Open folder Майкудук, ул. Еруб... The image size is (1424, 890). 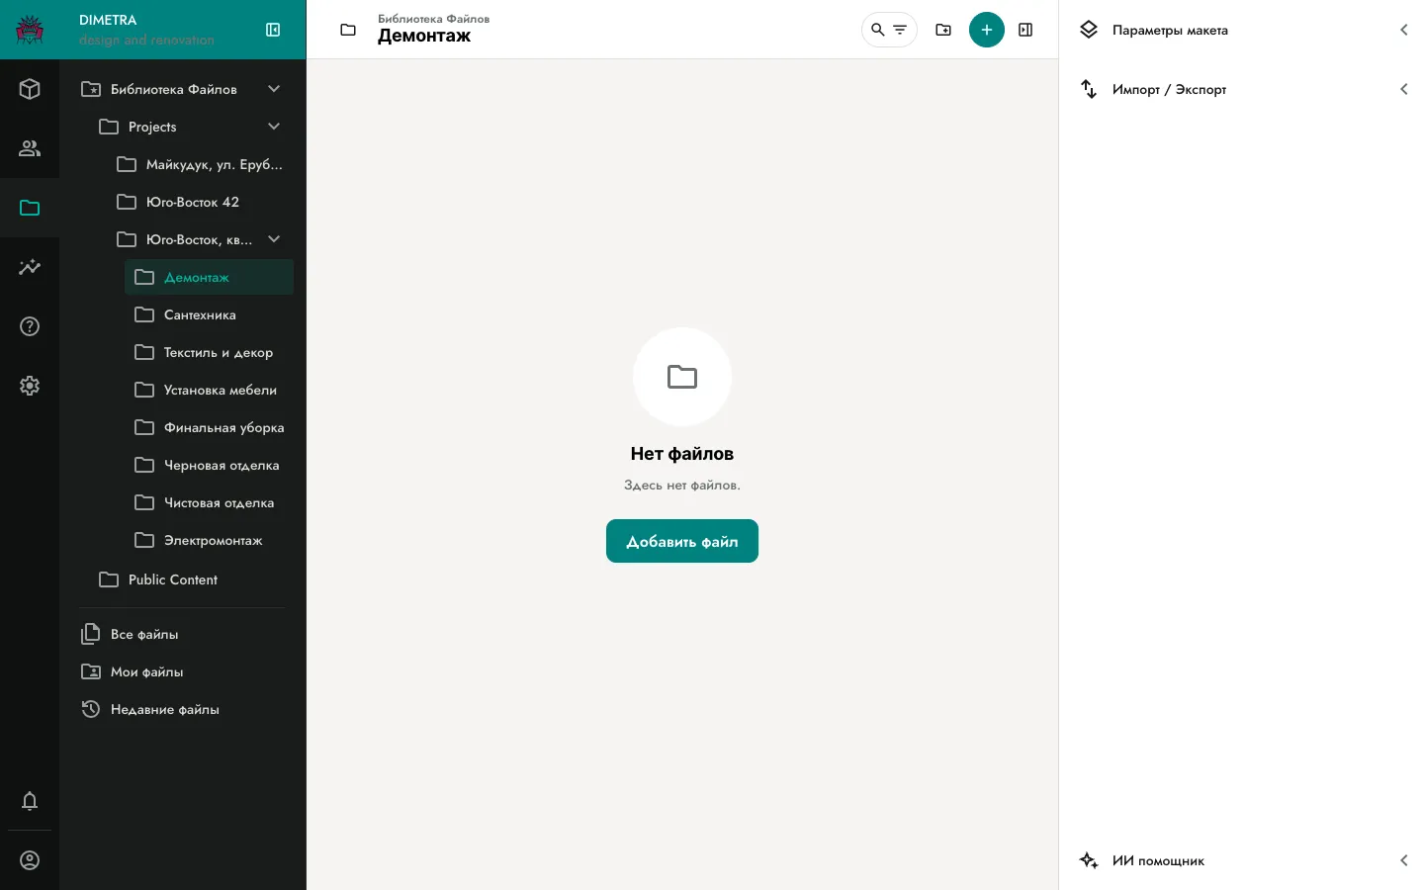[x=200, y=164]
